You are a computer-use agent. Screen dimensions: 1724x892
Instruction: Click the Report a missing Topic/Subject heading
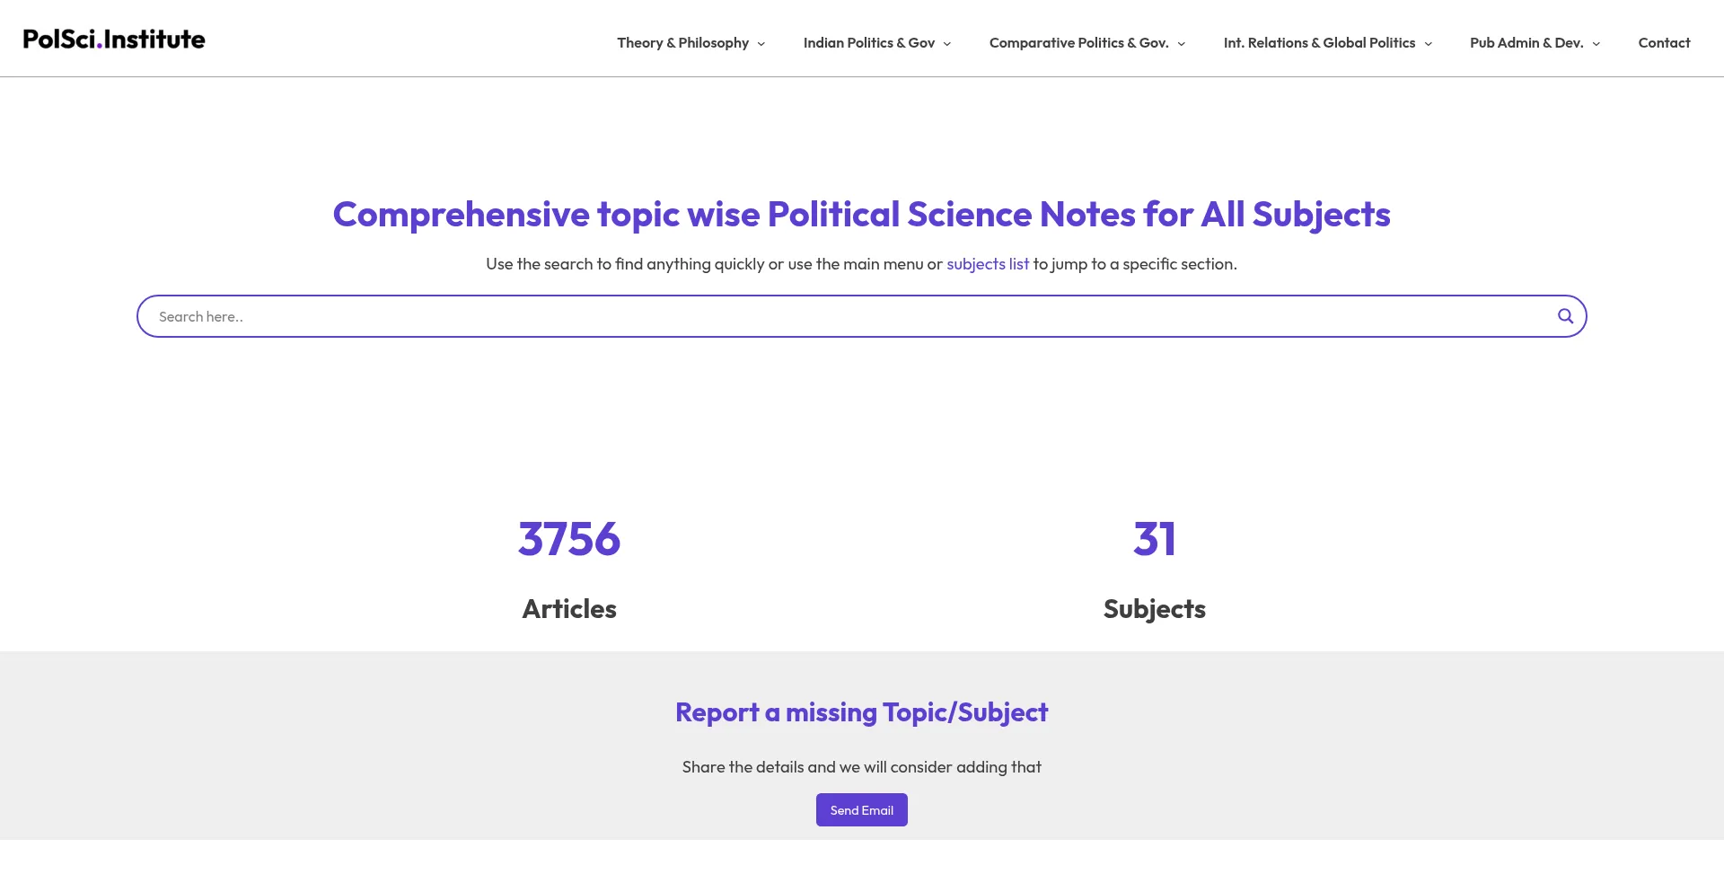tap(862, 712)
